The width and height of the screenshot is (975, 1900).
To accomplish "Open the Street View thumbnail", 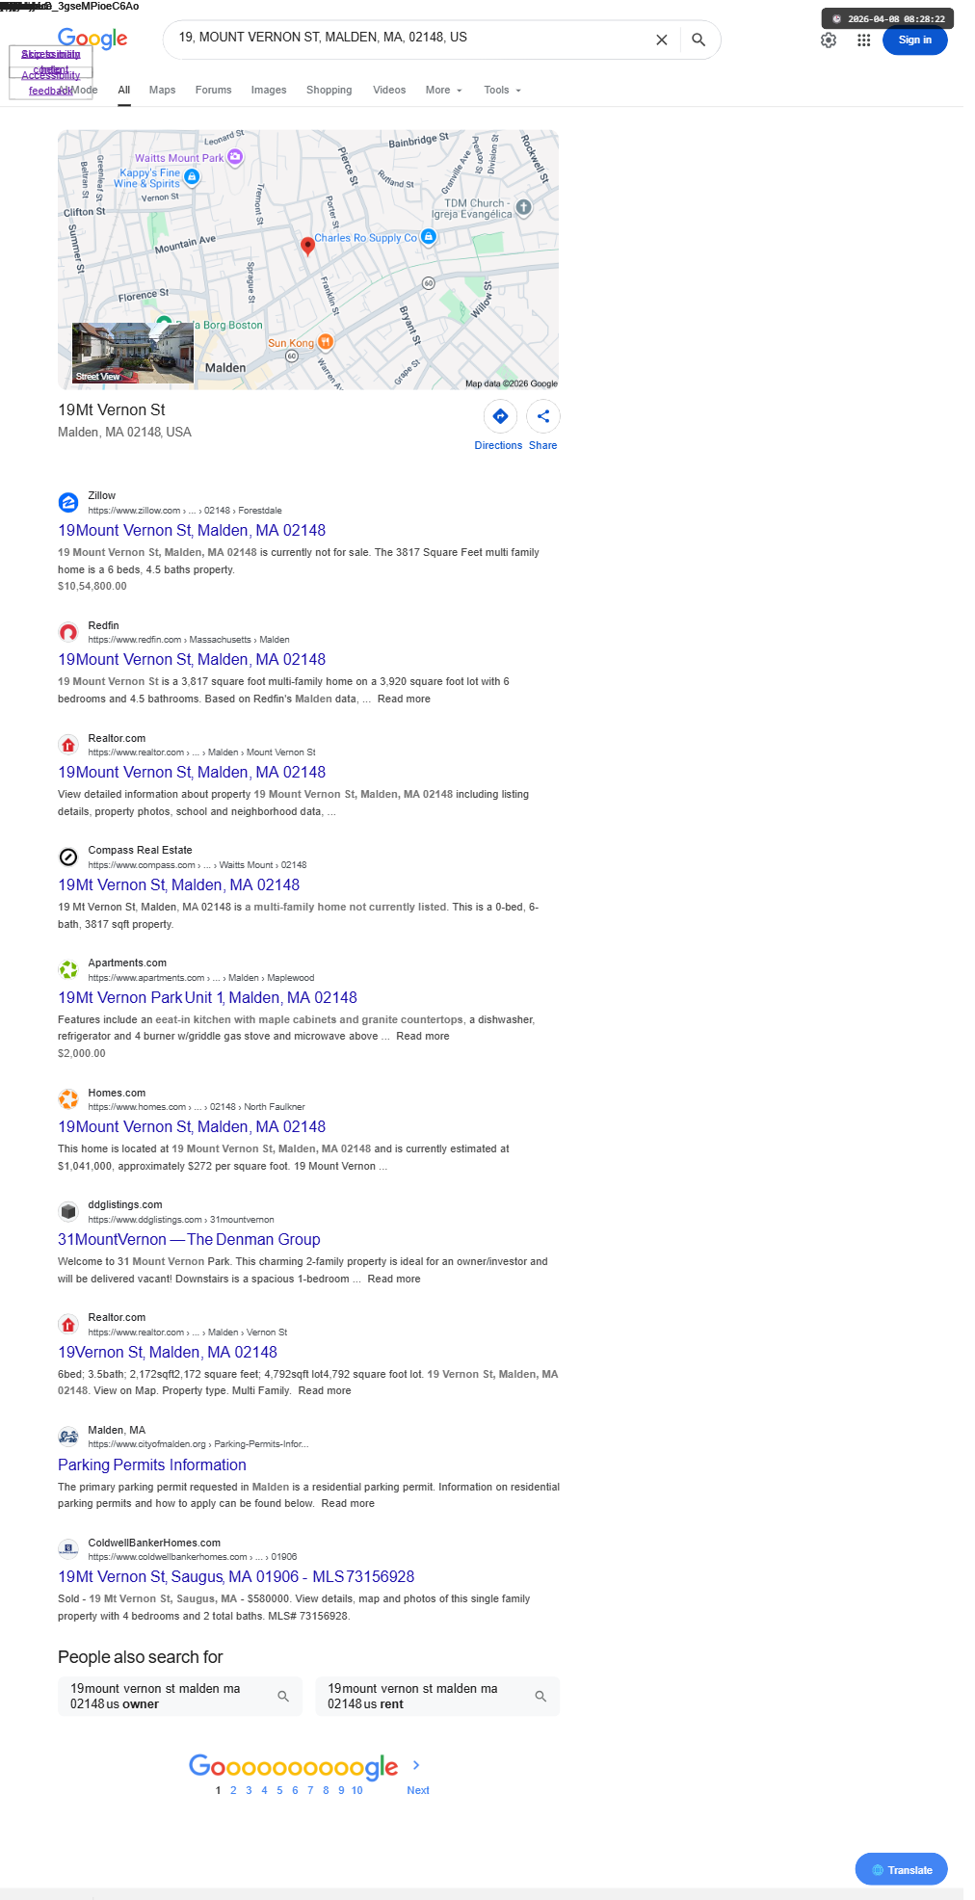I will point(133,354).
